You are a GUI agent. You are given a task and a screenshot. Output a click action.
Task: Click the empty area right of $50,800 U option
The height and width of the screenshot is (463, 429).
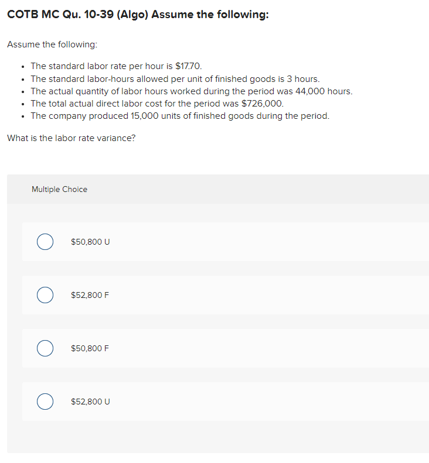click(266, 242)
